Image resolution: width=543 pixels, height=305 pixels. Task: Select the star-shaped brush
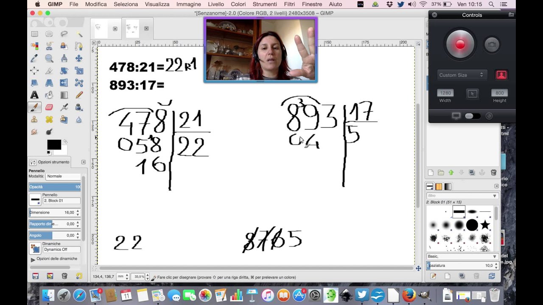(485, 225)
